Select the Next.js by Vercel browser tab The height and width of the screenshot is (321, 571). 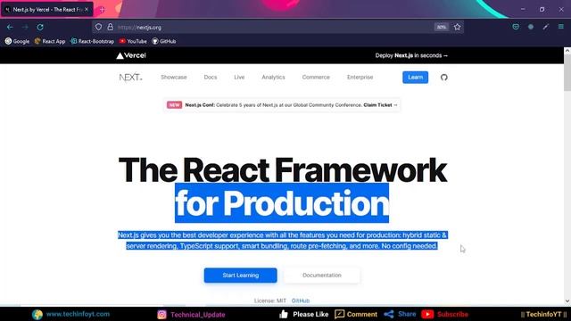pos(47,10)
